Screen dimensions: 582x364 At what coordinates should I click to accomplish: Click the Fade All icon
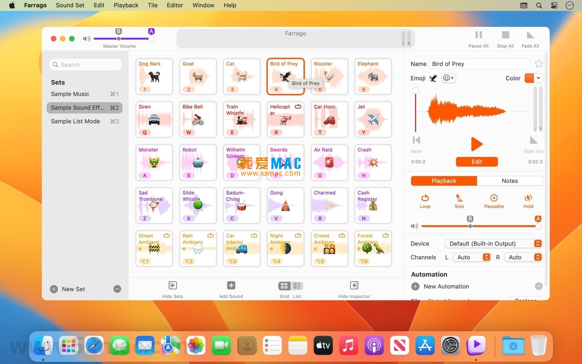click(x=530, y=35)
